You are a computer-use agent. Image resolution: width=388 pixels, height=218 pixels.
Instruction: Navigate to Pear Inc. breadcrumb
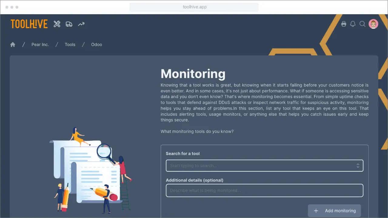40,45
